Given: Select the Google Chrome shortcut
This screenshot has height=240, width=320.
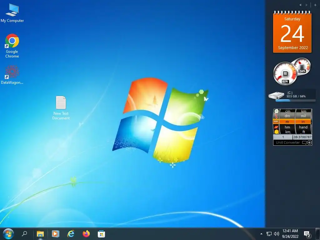Looking at the screenshot, I should coord(12,46).
